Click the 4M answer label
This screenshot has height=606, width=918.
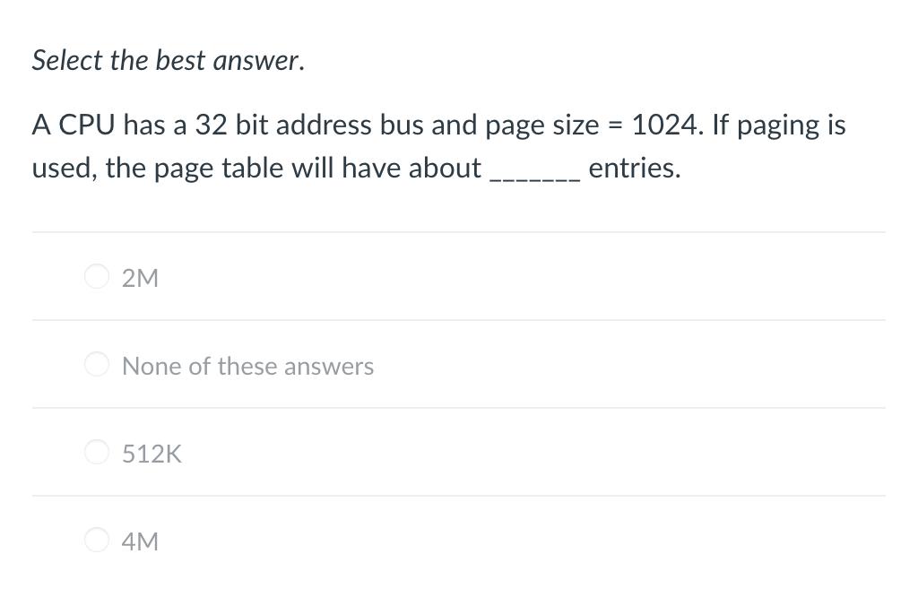tap(139, 541)
